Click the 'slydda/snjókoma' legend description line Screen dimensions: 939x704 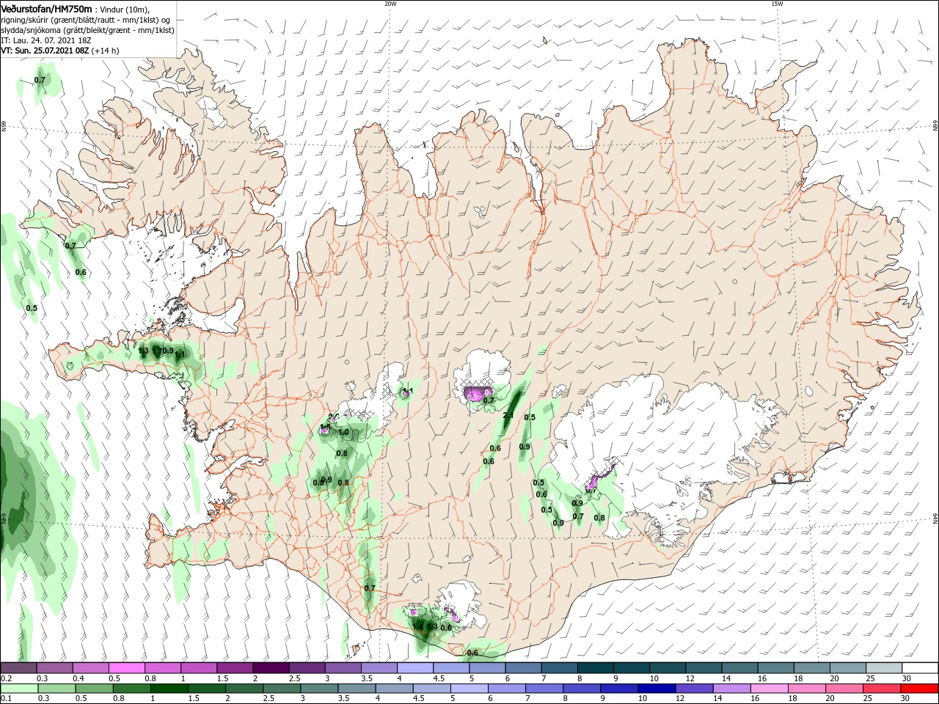[87, 30]
